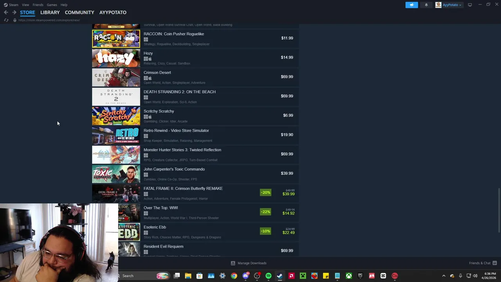This screenshot has width=501, height=282.
Task: Click the -20% discount badge
Action: coord(265,192)
